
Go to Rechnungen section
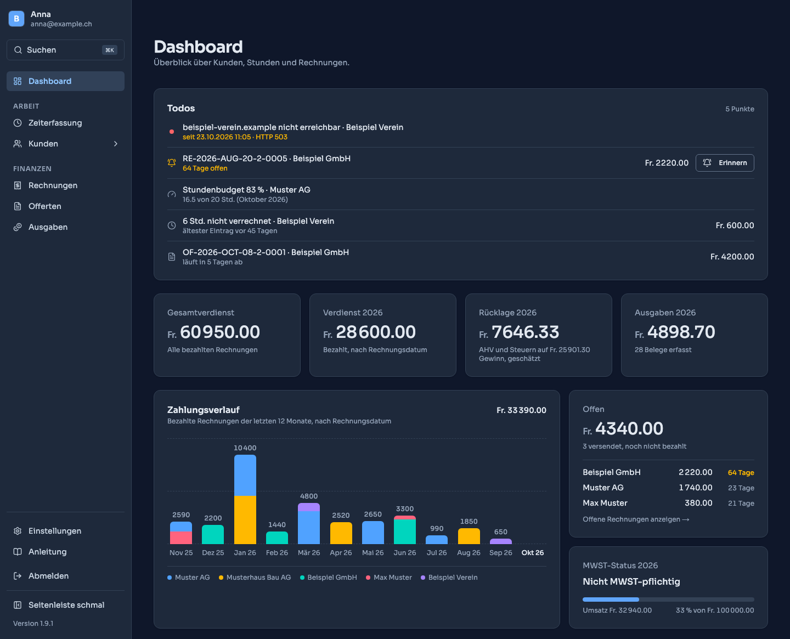tap(65, 185)
